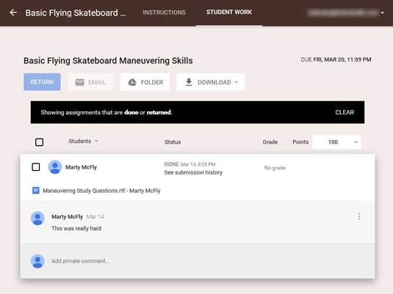393x294 pixels.
Task: Click the DONE Mar 14, 8:05 PM status
Action: (190, 164)
